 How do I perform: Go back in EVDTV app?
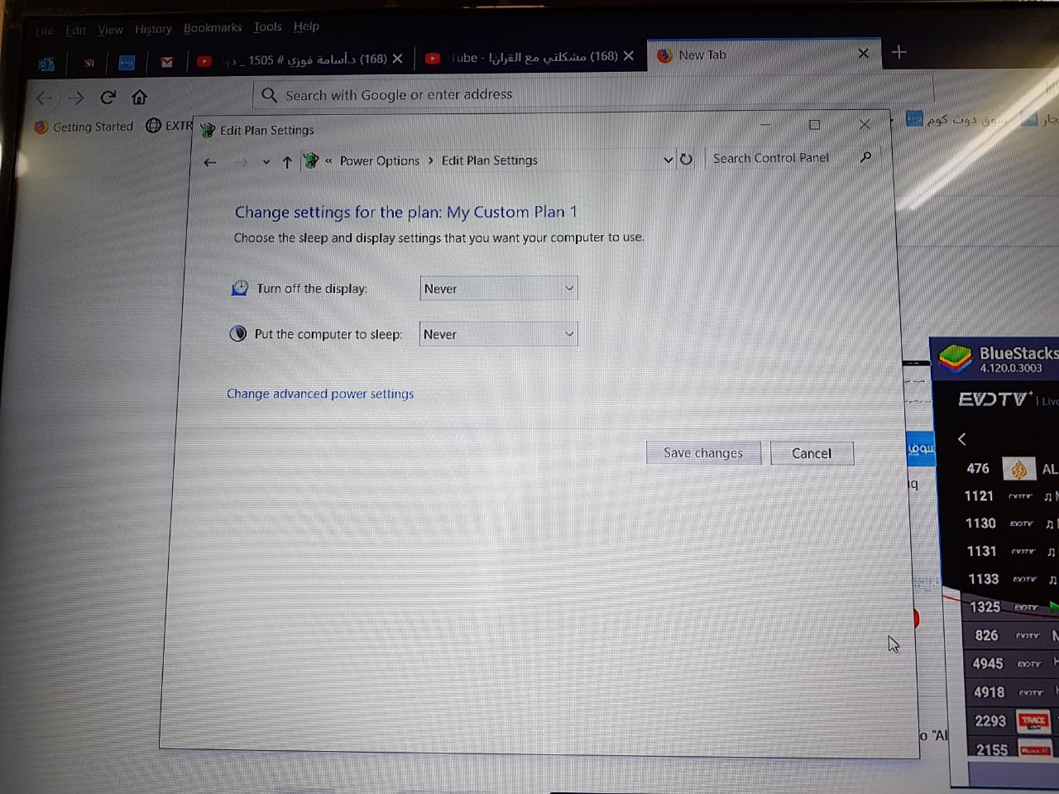tap(961, 439)
